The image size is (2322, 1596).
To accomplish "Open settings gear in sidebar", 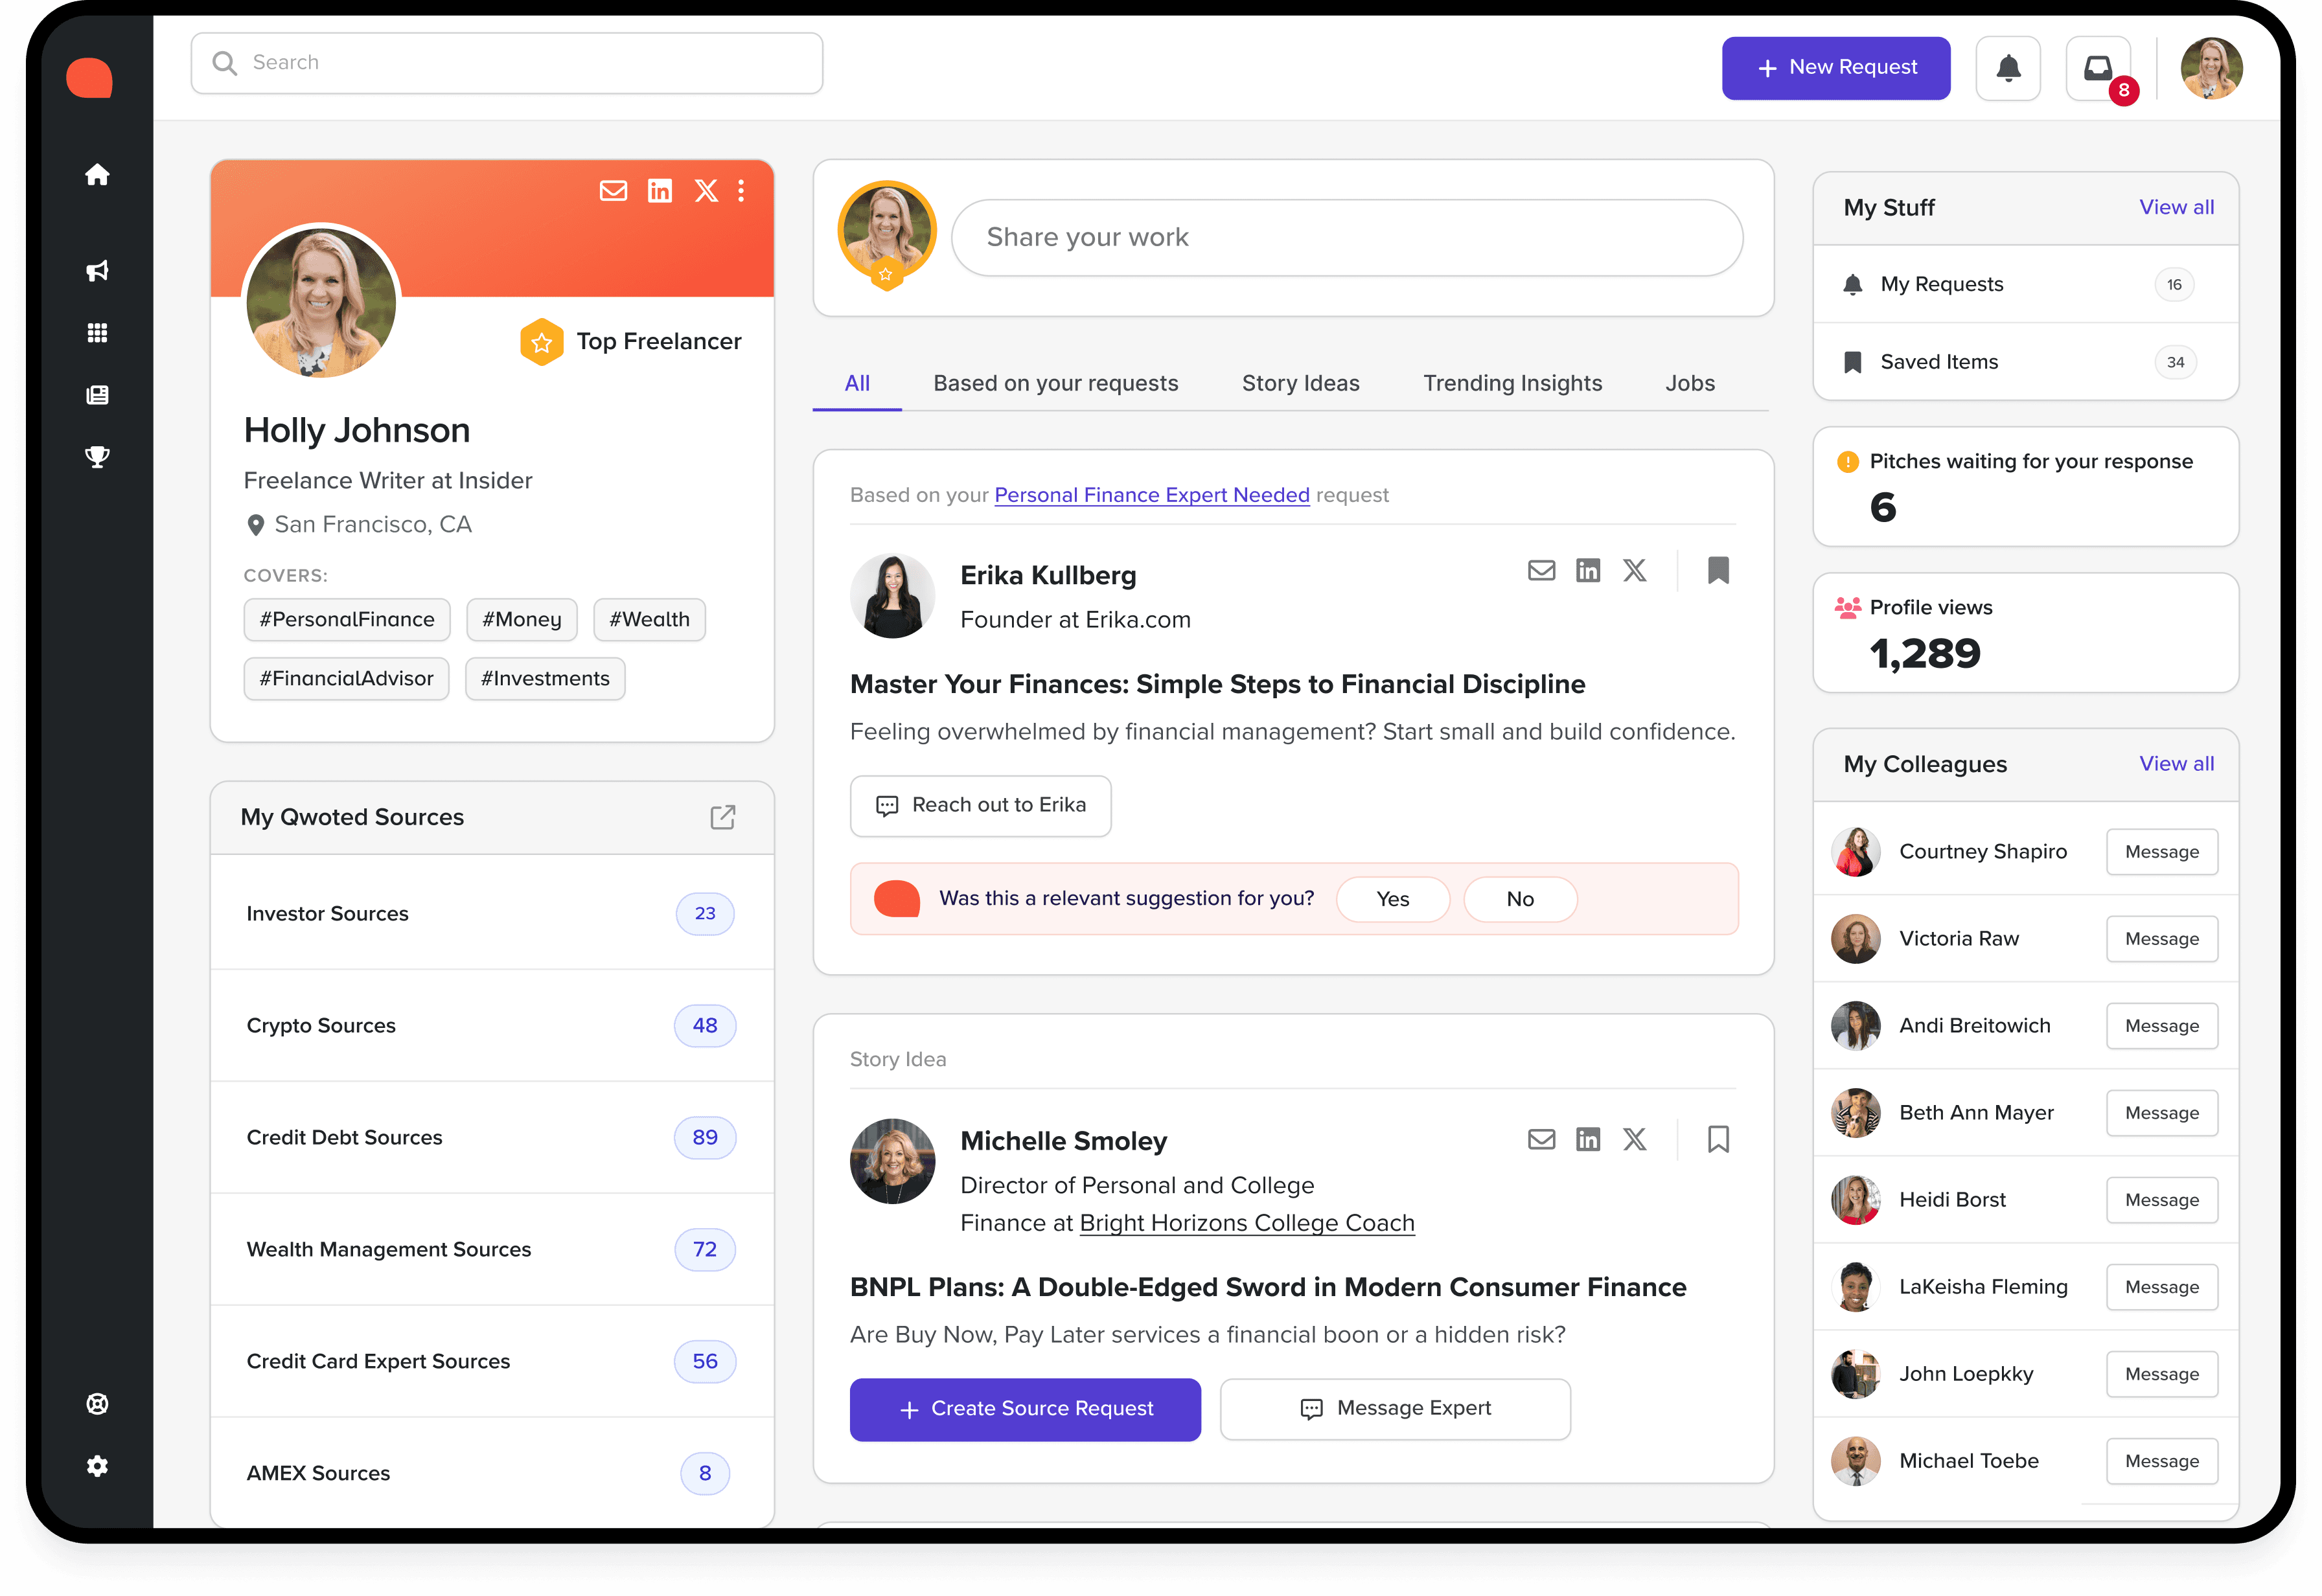I will click(x=97, y=1466).
